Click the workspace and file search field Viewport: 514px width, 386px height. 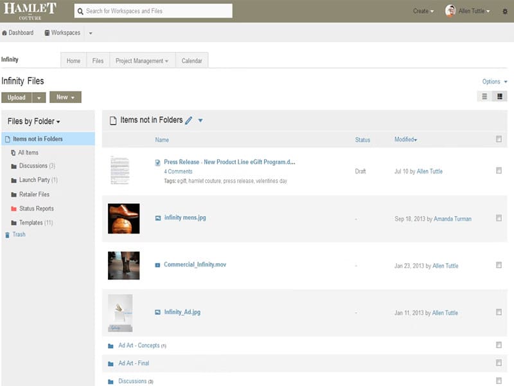[x=153, y=11]
